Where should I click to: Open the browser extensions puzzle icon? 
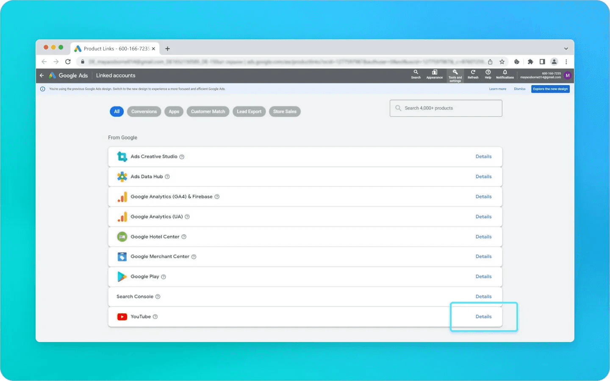(x=530, y=62)
